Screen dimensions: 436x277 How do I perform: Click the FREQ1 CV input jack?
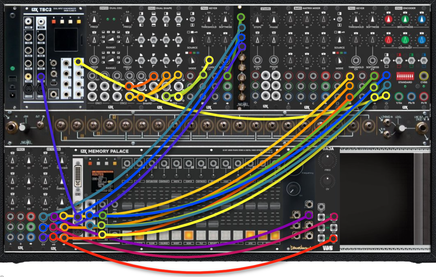95,60
